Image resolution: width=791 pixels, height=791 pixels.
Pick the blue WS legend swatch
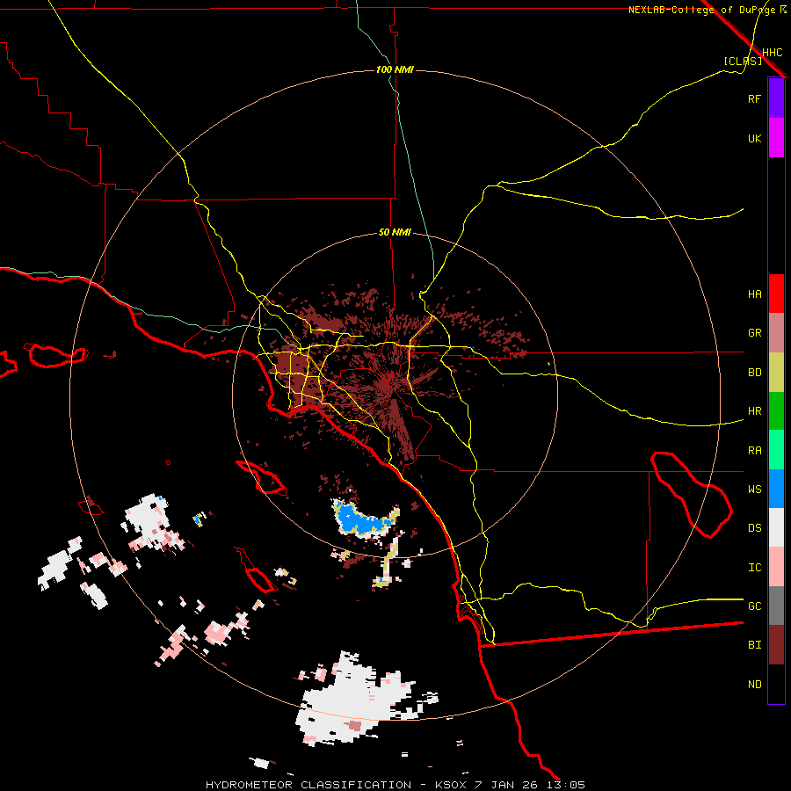coord(776,489)
